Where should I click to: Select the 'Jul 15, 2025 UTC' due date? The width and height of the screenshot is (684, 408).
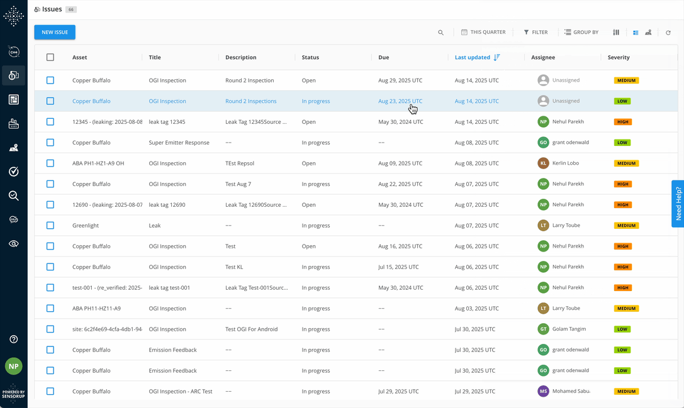point(398,267)
